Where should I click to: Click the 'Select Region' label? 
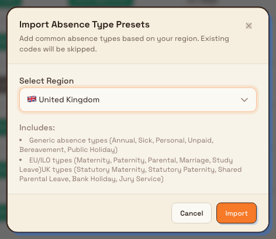coord(46,81)
